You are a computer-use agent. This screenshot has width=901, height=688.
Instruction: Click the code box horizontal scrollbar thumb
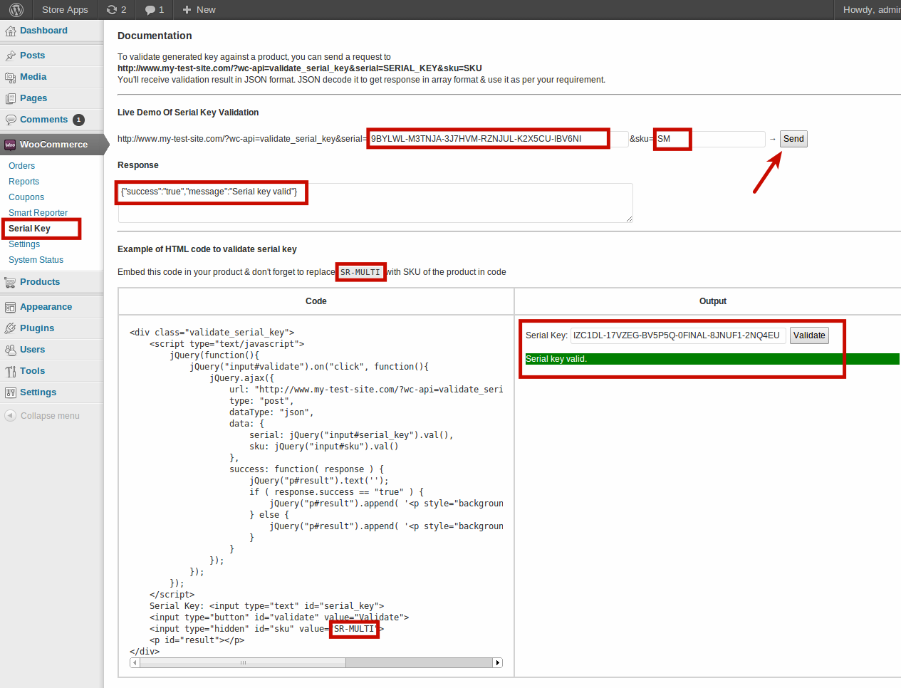[243, 663]
